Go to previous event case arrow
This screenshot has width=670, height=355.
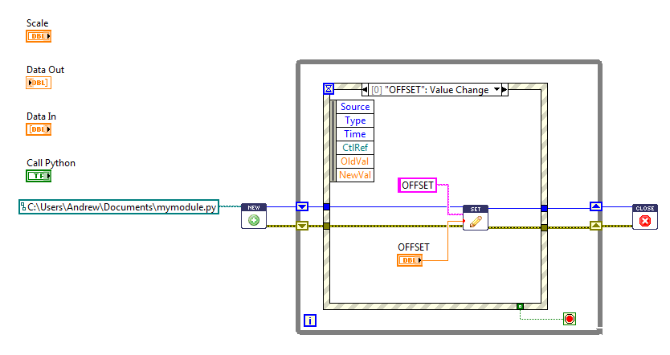(x=366, y=90)
